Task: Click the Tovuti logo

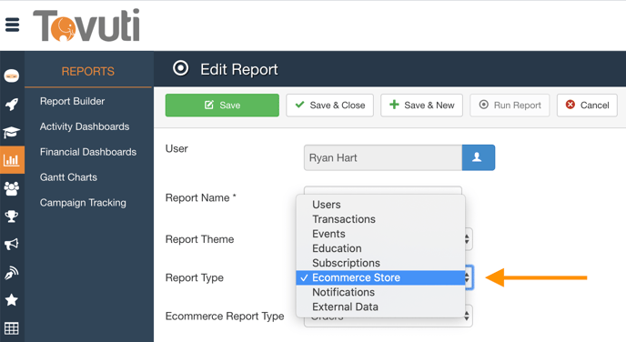Action: [86, 25]
